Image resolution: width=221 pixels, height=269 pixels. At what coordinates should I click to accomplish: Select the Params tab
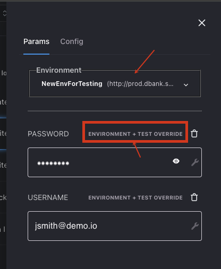pos(36,42)
